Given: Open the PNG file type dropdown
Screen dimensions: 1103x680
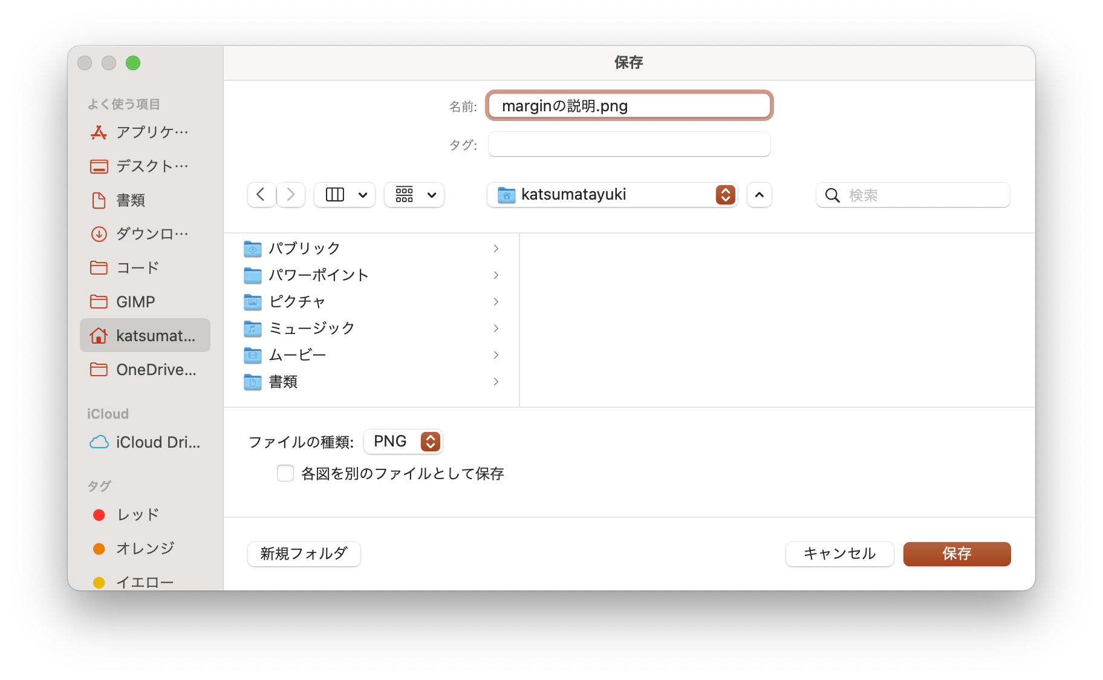Looking at the screenshot, I should 403,442.
